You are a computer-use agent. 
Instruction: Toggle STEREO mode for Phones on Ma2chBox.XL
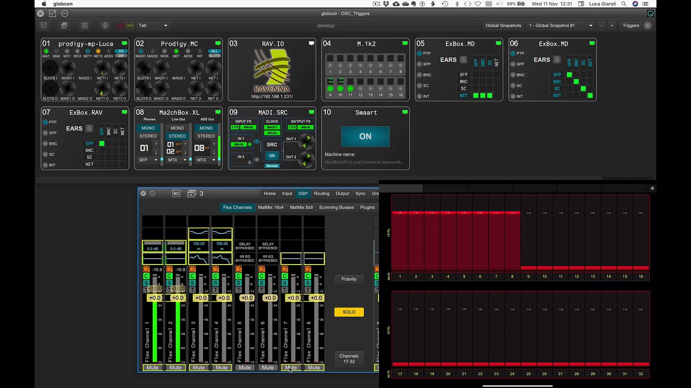(148, 136)
